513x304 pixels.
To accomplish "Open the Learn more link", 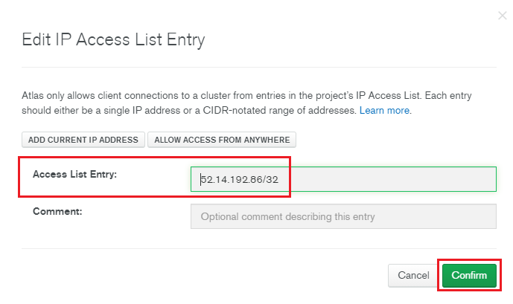I will coord(384,110).
